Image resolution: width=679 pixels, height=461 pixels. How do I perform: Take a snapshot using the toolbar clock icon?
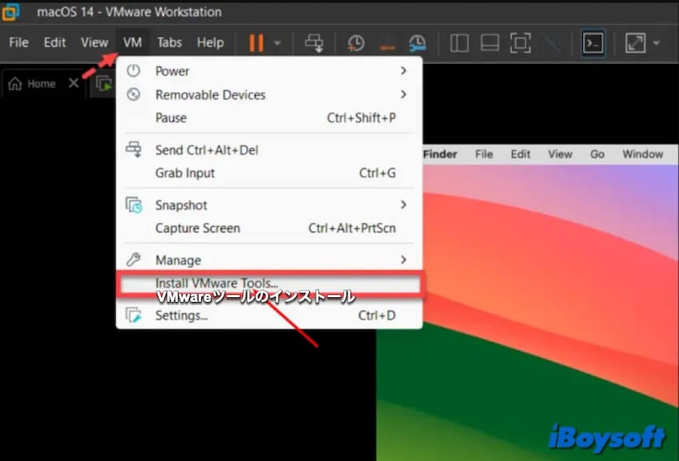355,43
